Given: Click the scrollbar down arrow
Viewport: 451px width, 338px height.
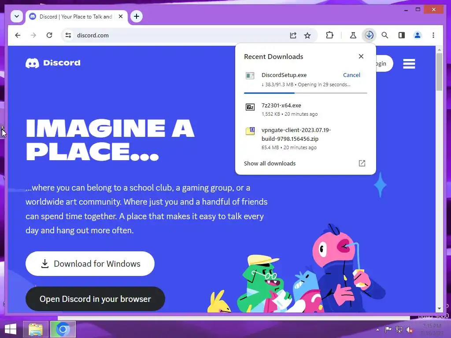Looking at the screenshot, I should pyautogui.click(x=439, y=309).
